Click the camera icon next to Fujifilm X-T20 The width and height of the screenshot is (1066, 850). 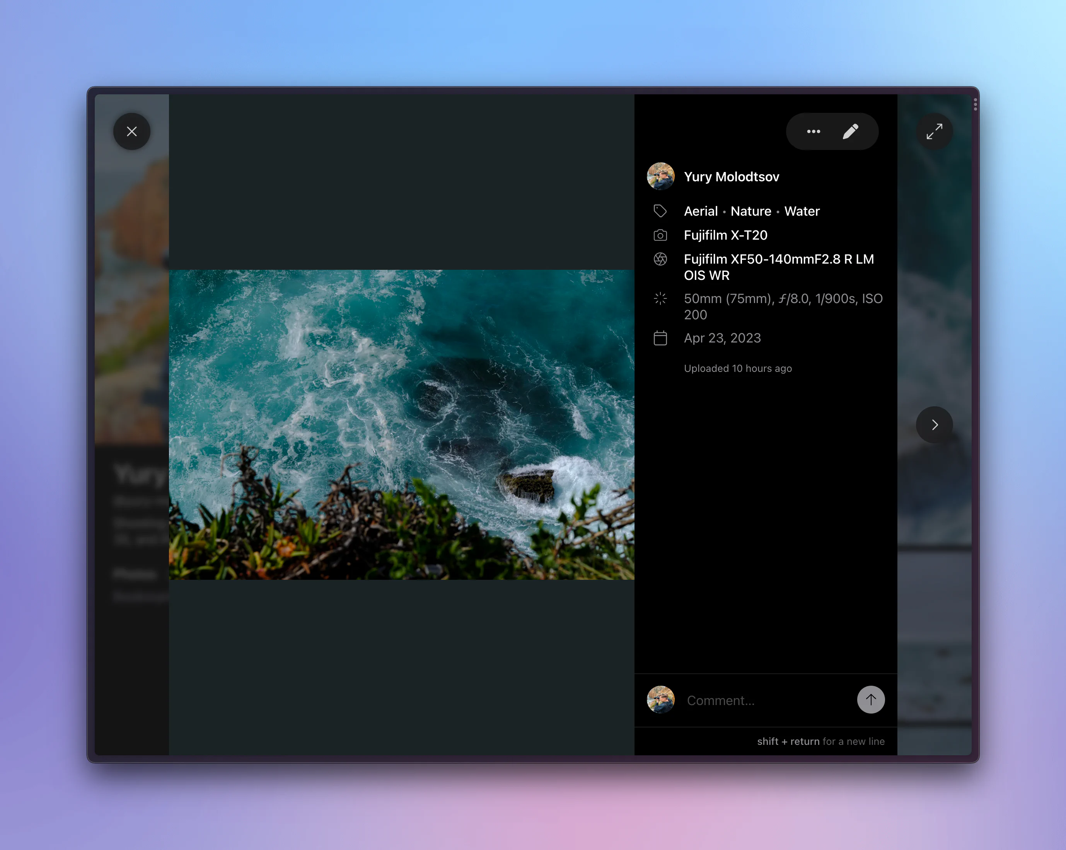(x=660, y=235)
